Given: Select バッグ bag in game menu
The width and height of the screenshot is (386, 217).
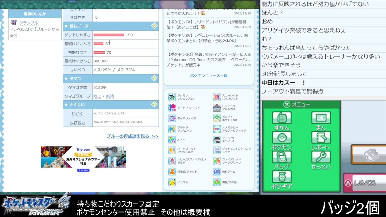Looking at the screenshot, I should 282,160.
